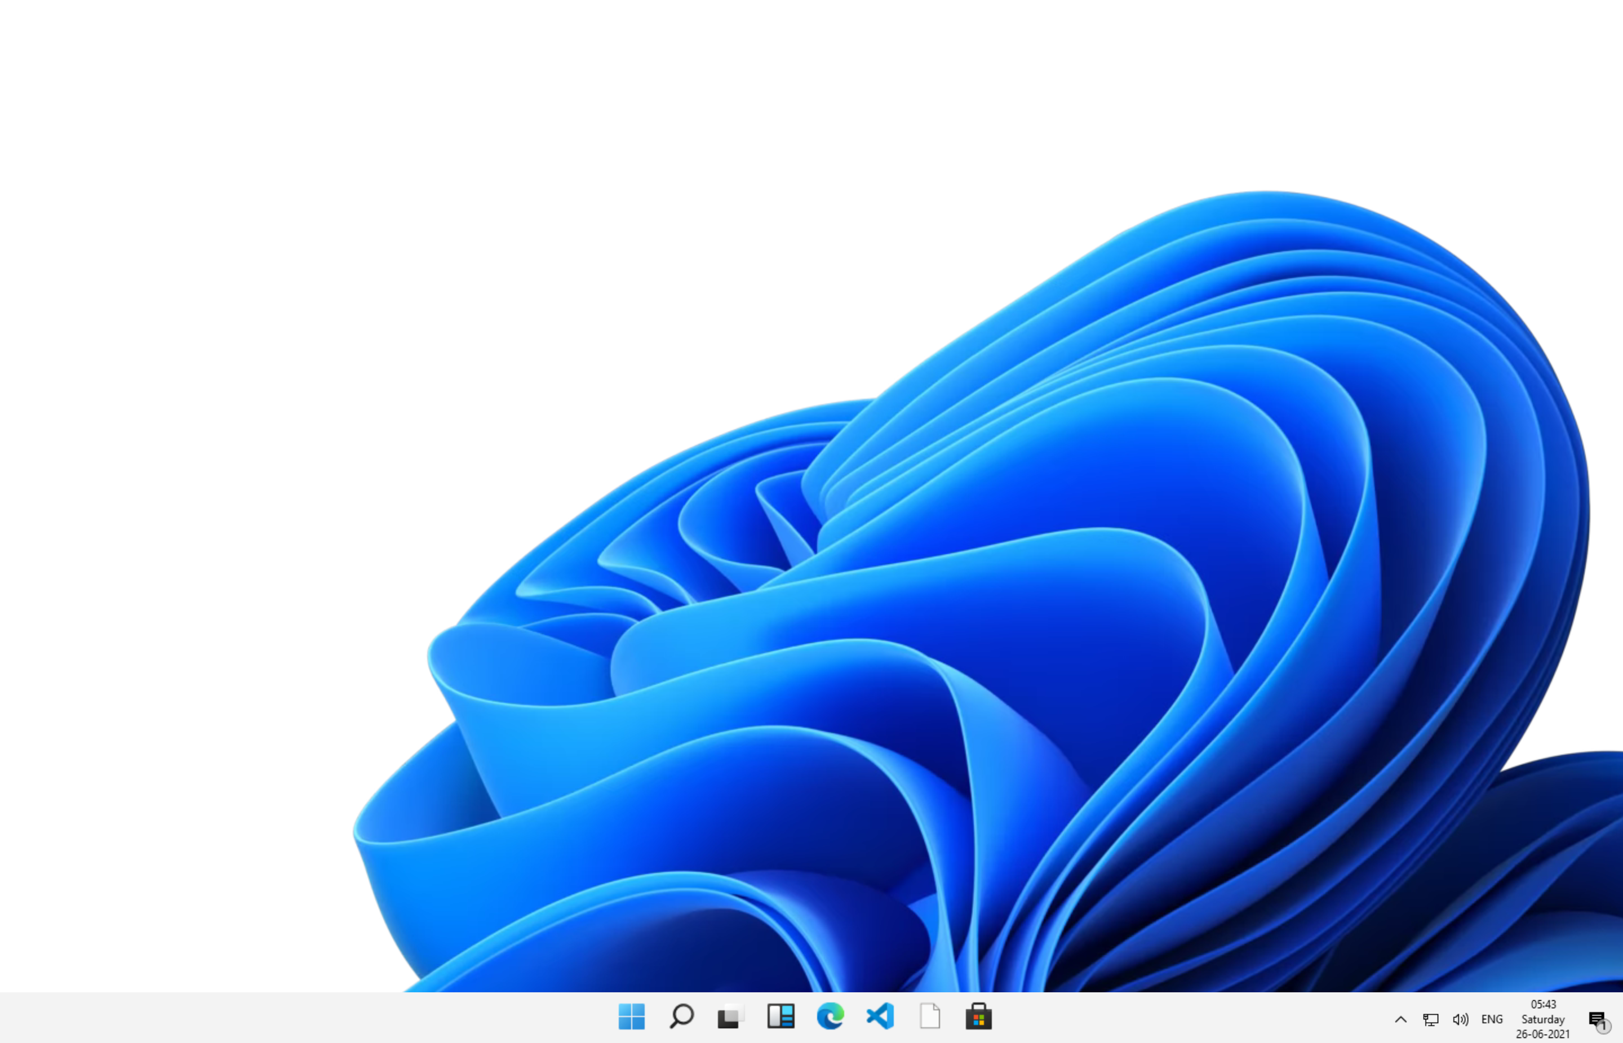The width and height of the screenshot is (1623, 1043).
Task: Open the Widgets panel
Action: coord(781,1017)
